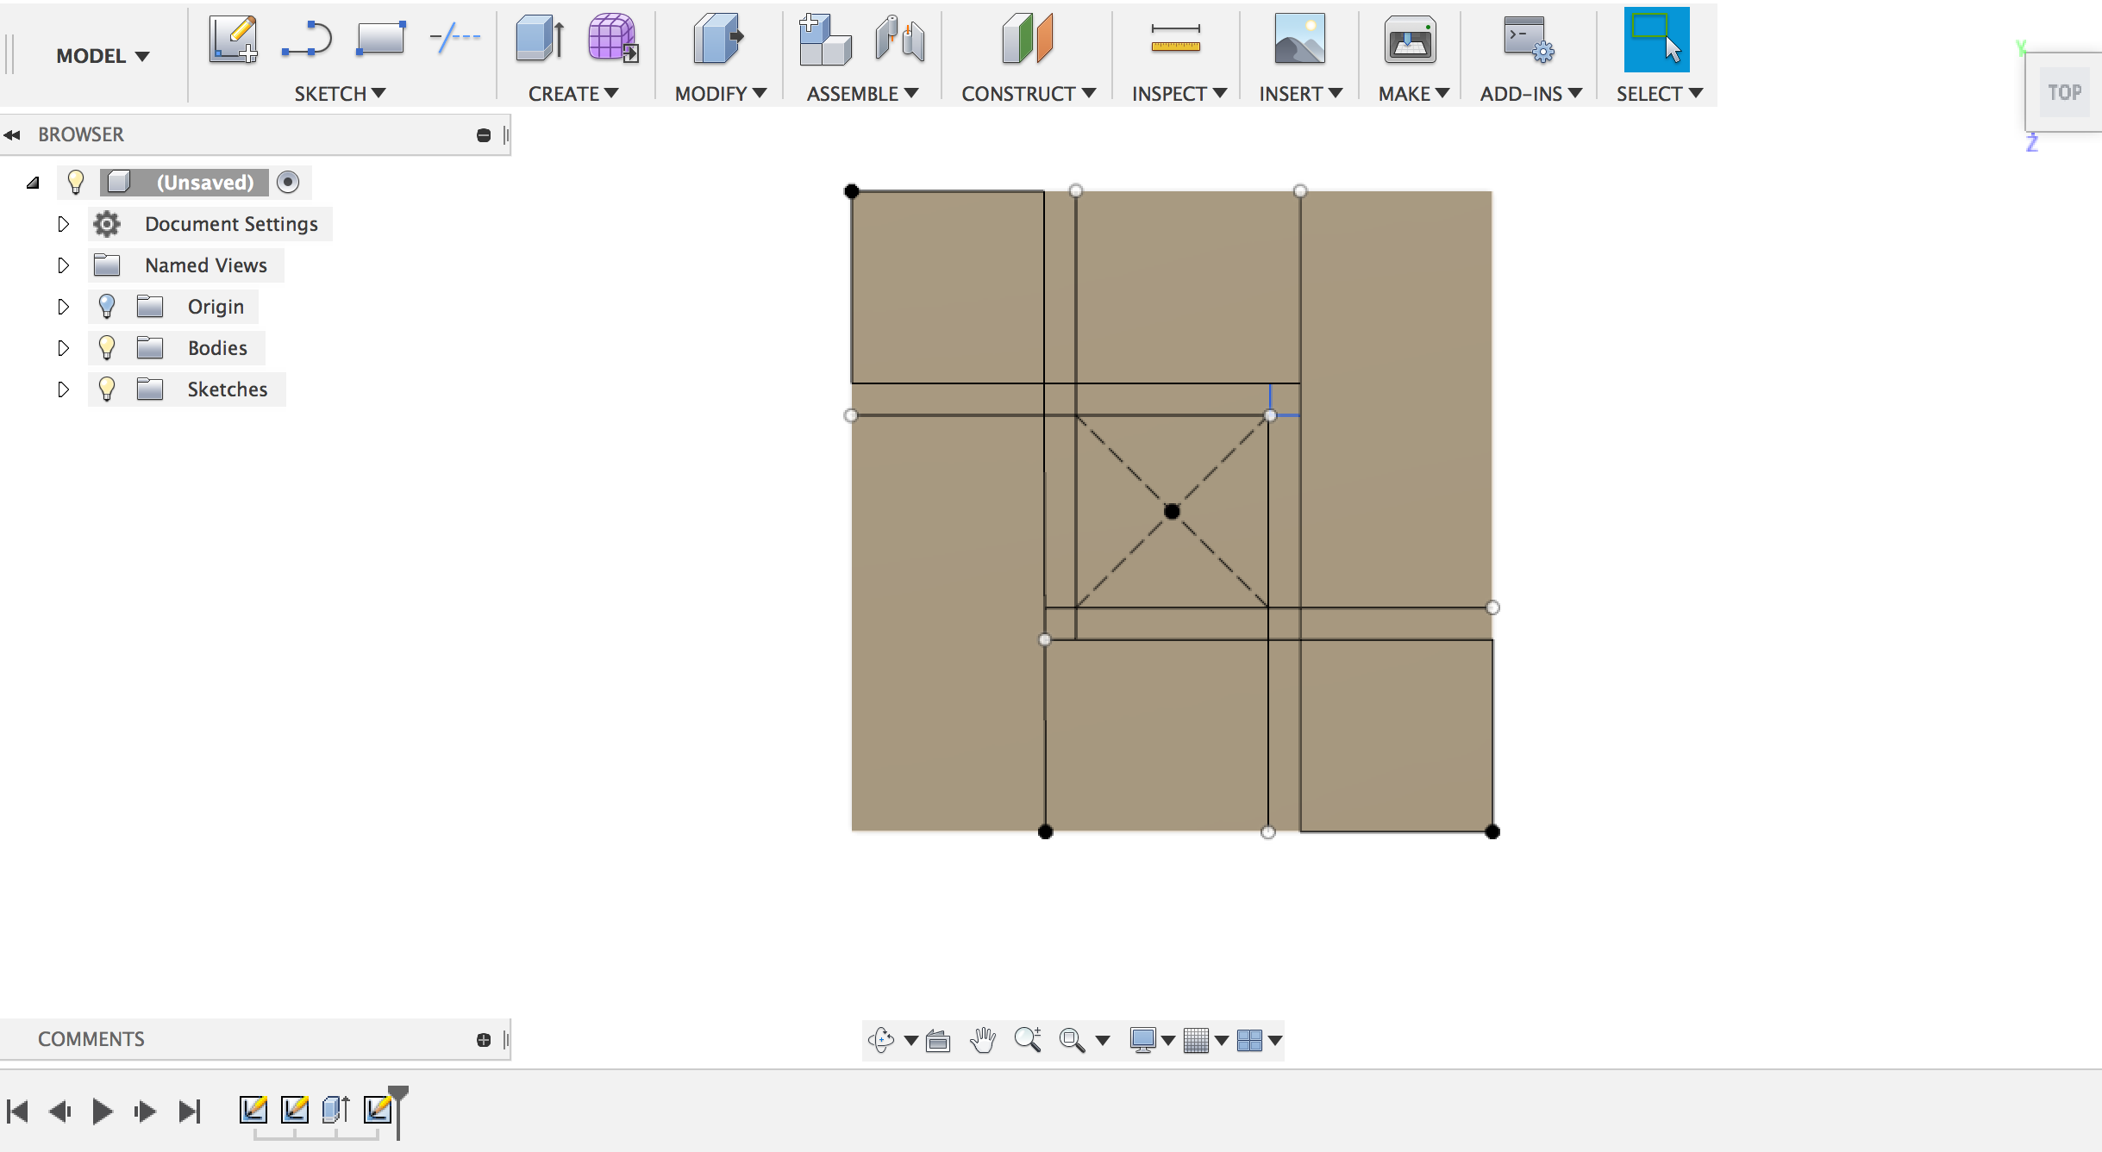Click the TOP face of view cube
The height and width of the screenshot is (1152, 2102).
[x=2064, y=92]
